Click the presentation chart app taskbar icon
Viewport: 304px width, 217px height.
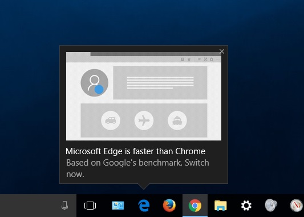(118, 206)
